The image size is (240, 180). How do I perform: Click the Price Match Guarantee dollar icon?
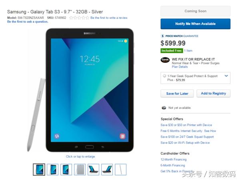click(162, 36)
